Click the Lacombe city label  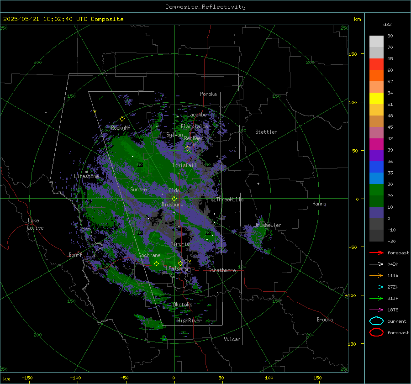point(197,115)
